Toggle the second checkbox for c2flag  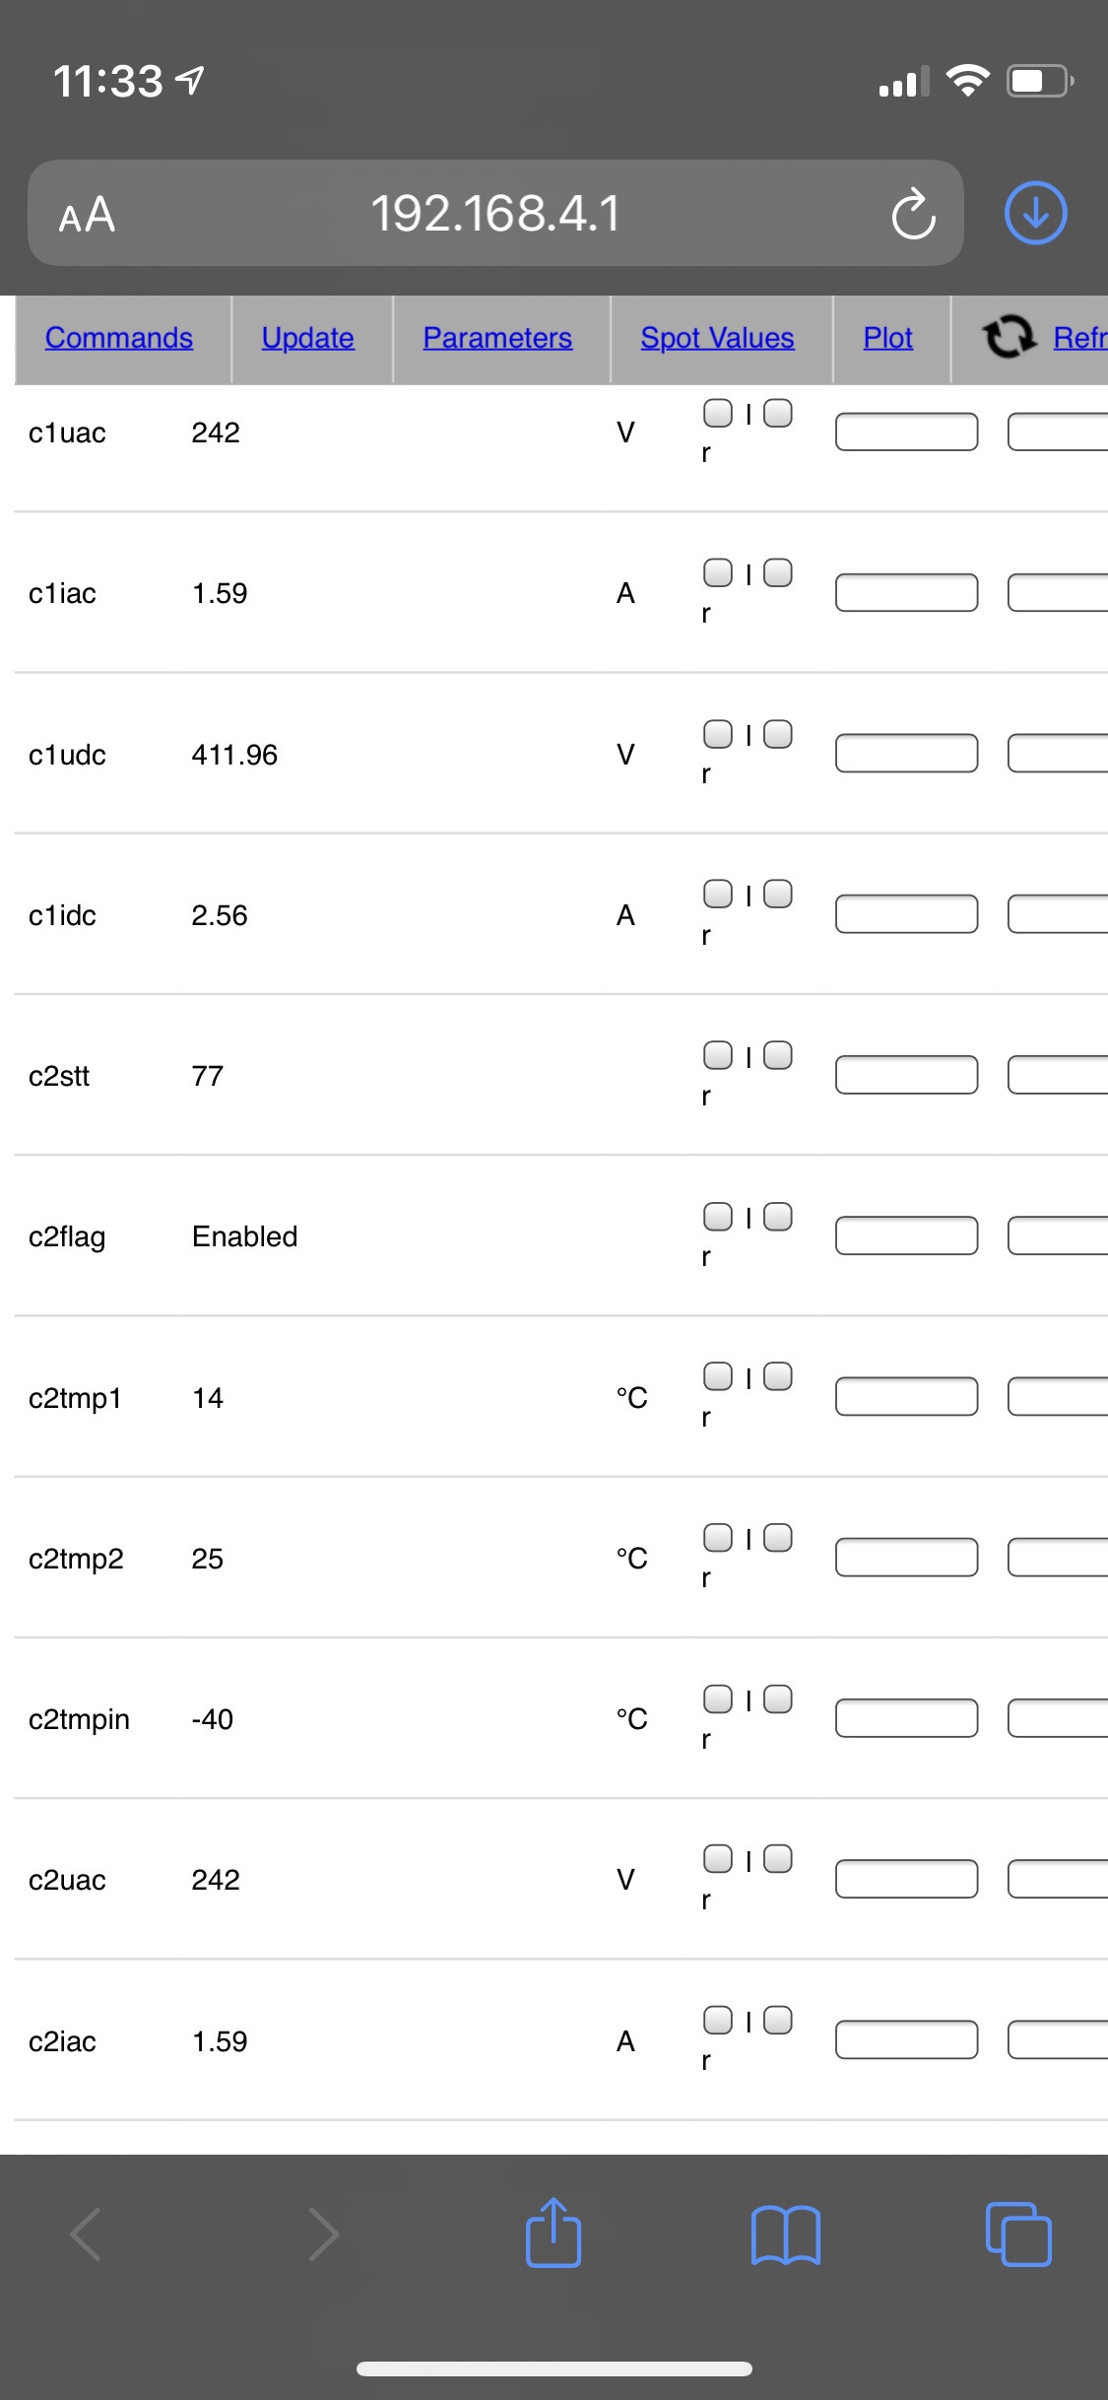(x=778, y=1217)
